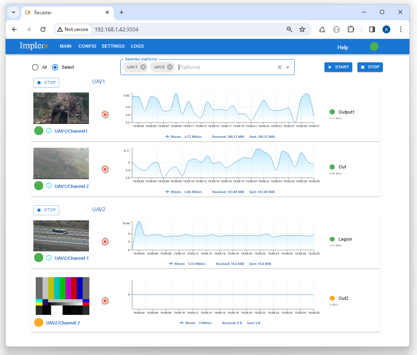This screenshot has height=355, width=417.
Task: Click the stop icon beside UAV2/Channel 2 graph
Action: (105, 301)
